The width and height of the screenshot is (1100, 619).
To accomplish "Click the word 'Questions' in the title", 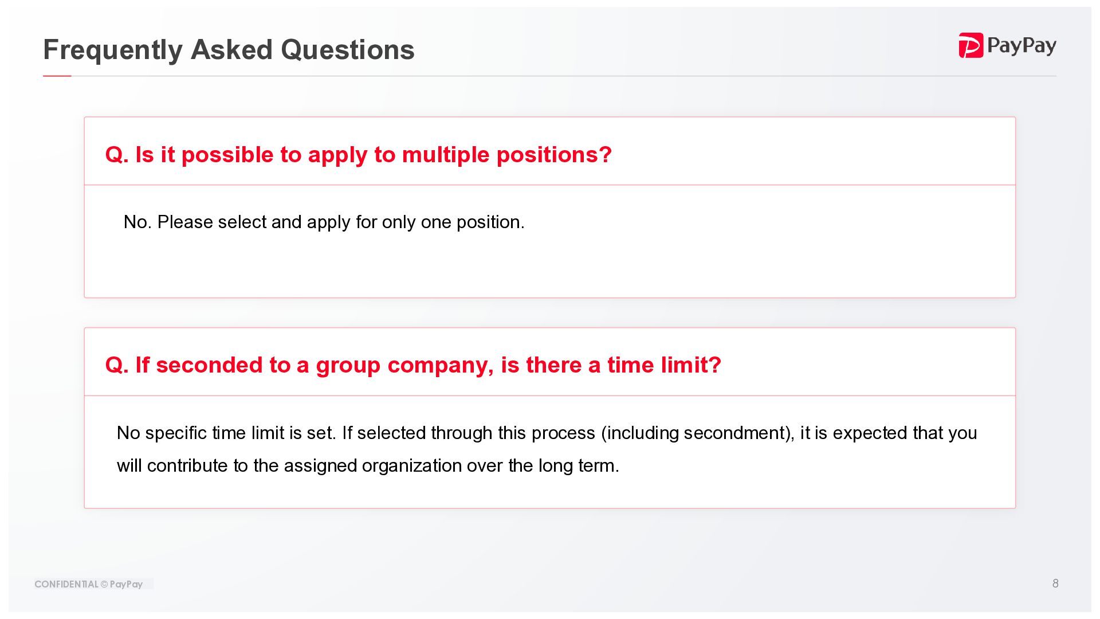I will (347, 50).
